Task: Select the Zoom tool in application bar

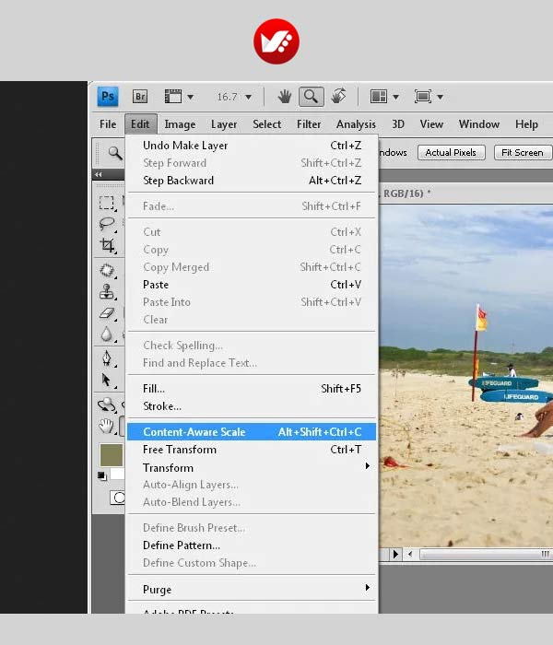Action: coord(312,97)
